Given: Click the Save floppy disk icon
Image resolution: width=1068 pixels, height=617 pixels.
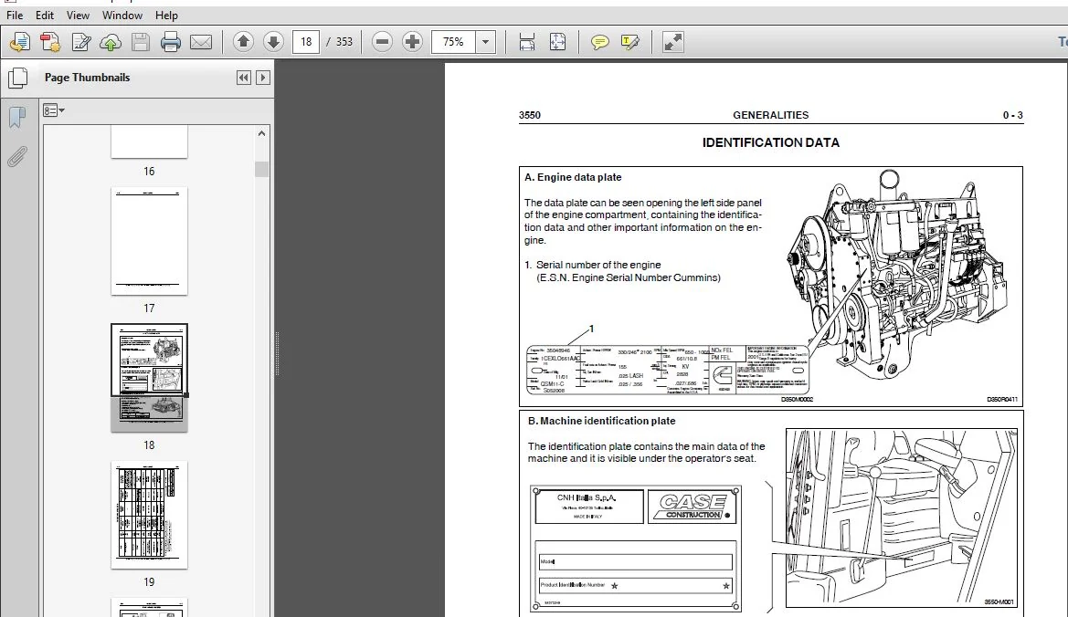Looking at the screenshot, I should (141, 42).
